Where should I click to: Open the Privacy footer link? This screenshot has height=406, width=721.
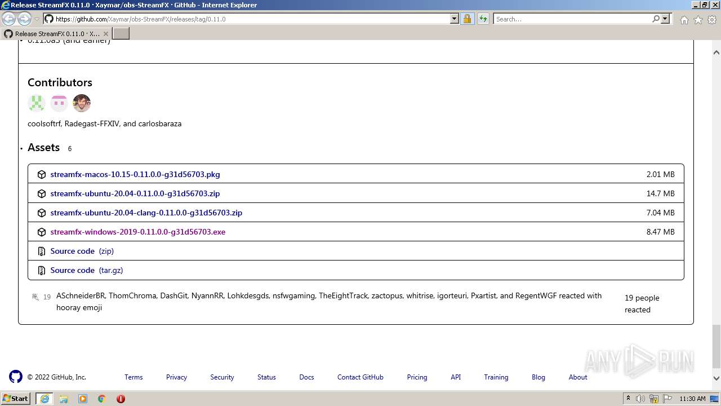176,377
